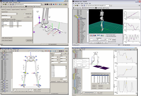Screen dimensions: 141x96
Task: Click the Model Building icon in the foot model window
Action: pyautogui.click(x=26, y=7)
